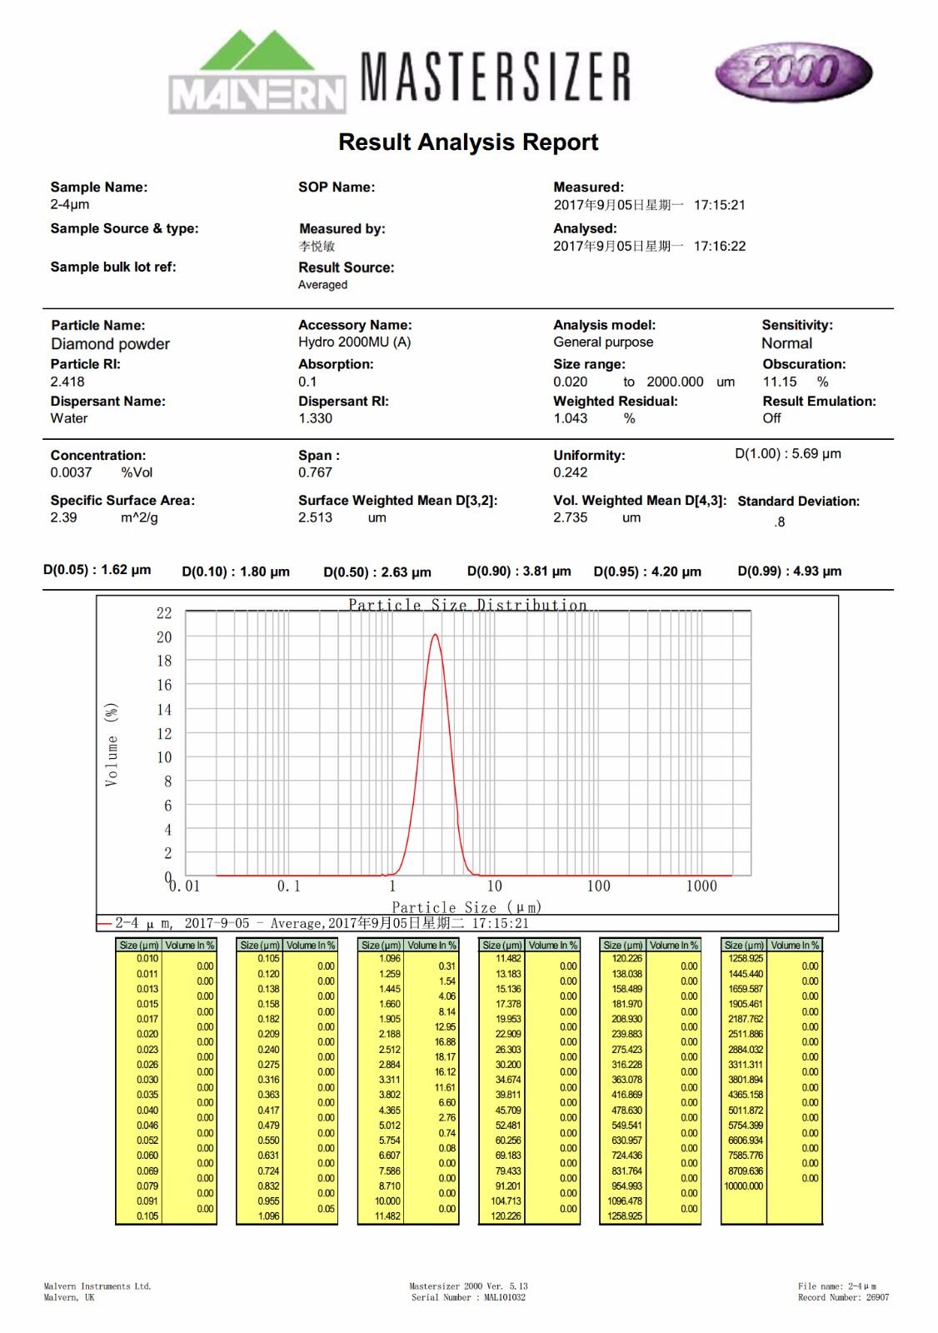Click Serial Number MAL101032 footer
This screenshot has height=1333, width=938.
point(469,1297)
